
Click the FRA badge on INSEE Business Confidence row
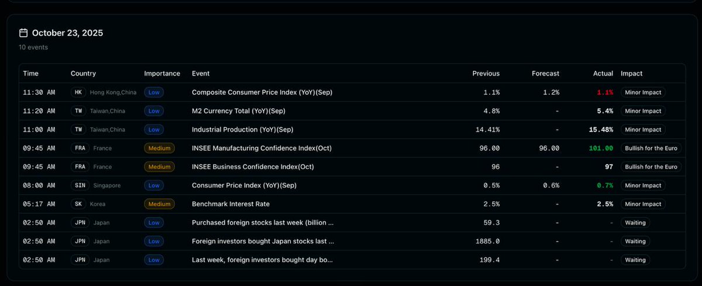(x=80, y=167)
